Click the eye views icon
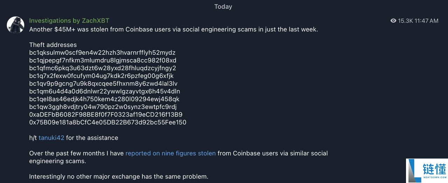Image resolution: width=448 pixels, height=183 pixels. (393, 21)
